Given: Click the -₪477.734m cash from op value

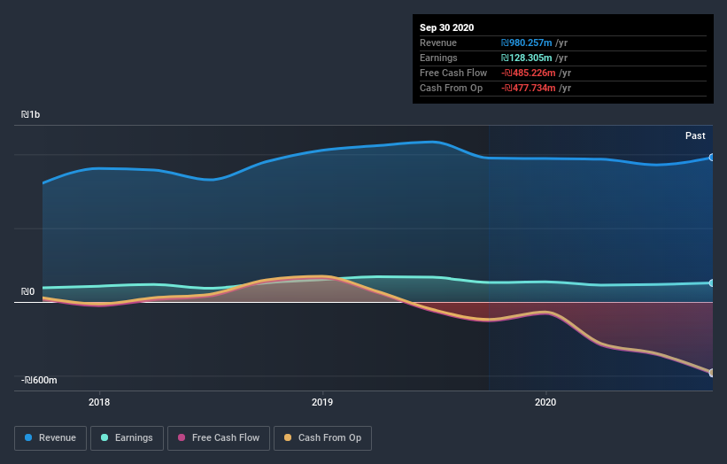Looking at the screenshot, I should (x=528, y=88).
